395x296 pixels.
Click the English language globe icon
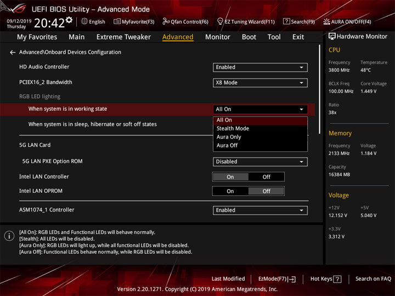[x=84, y=21]
